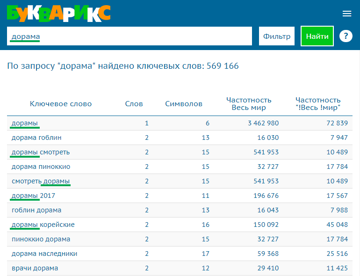This screenshot has width=360, height=276.
Task: Click the врачи дорама keyword
Action: point(35,268)
